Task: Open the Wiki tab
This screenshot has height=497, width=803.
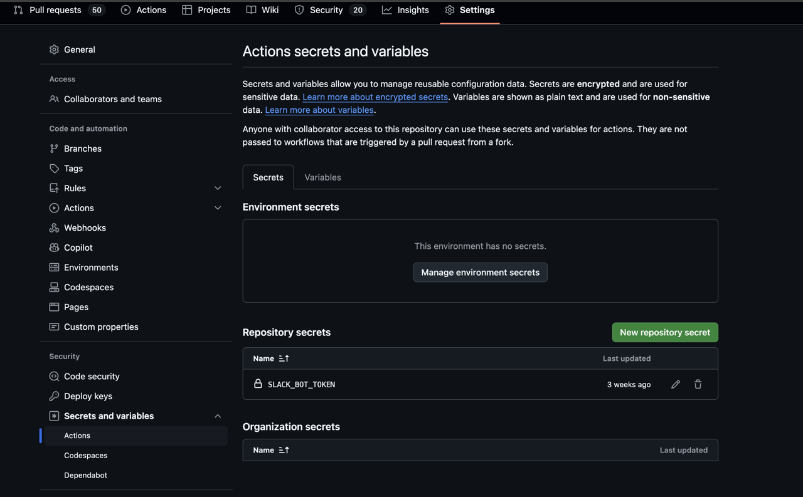Action: [x=263, y=10]
